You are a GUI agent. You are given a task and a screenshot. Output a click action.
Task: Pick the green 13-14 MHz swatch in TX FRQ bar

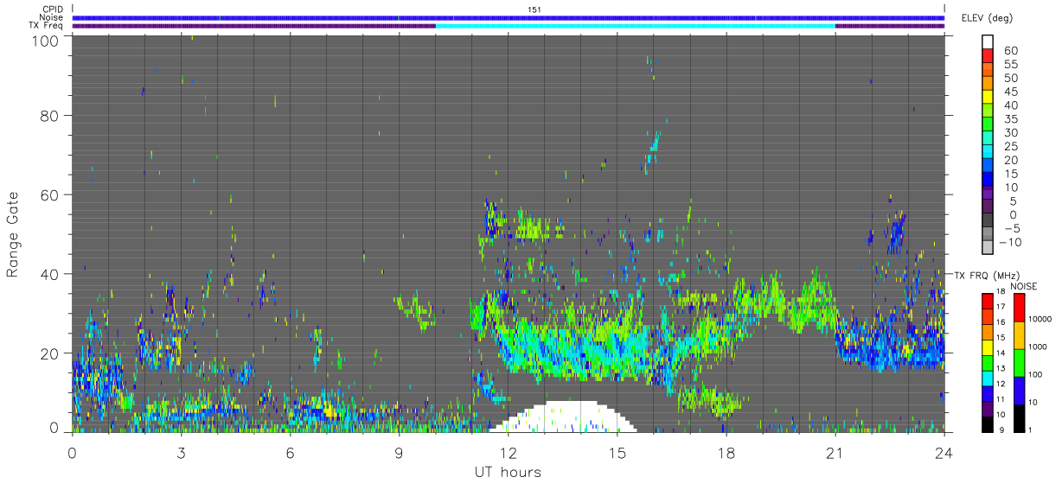[x=988, y=363]
